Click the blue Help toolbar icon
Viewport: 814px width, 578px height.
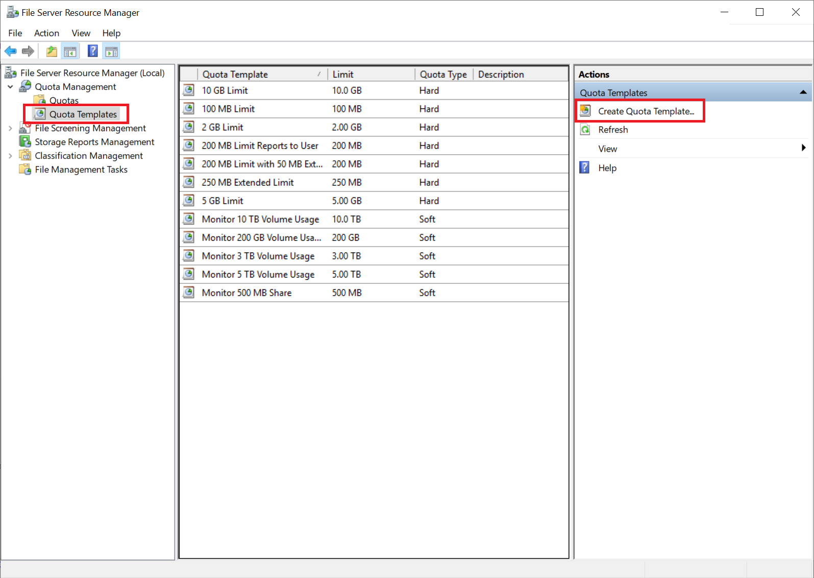[x=92, y=51]
